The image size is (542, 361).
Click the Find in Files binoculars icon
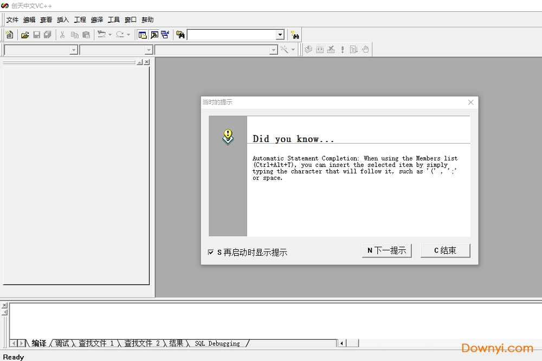pyautogui.click(x=180, y=35)
